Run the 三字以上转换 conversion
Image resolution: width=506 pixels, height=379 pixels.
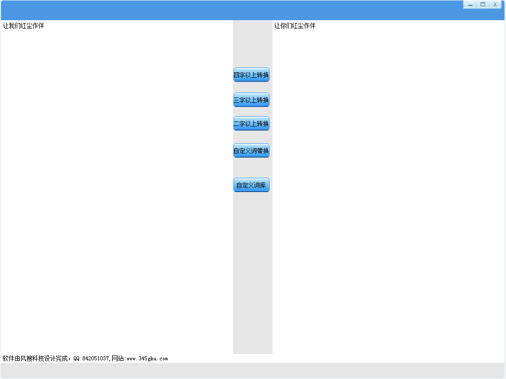[251, 100]
